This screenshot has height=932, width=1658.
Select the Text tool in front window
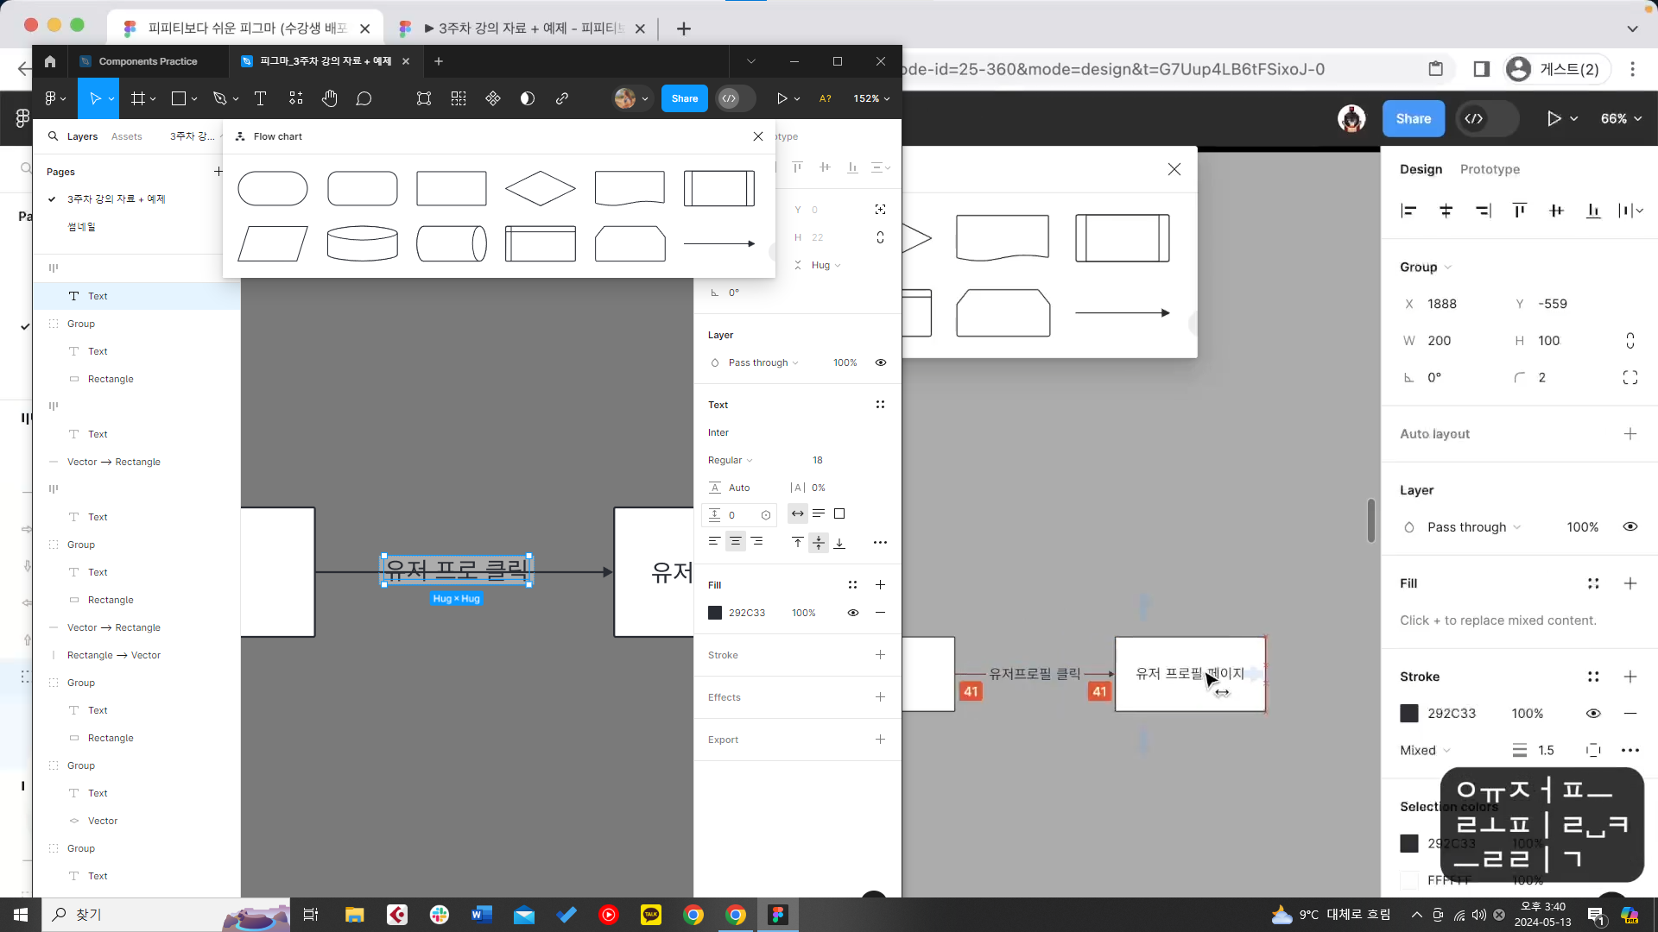coord(260,98)
